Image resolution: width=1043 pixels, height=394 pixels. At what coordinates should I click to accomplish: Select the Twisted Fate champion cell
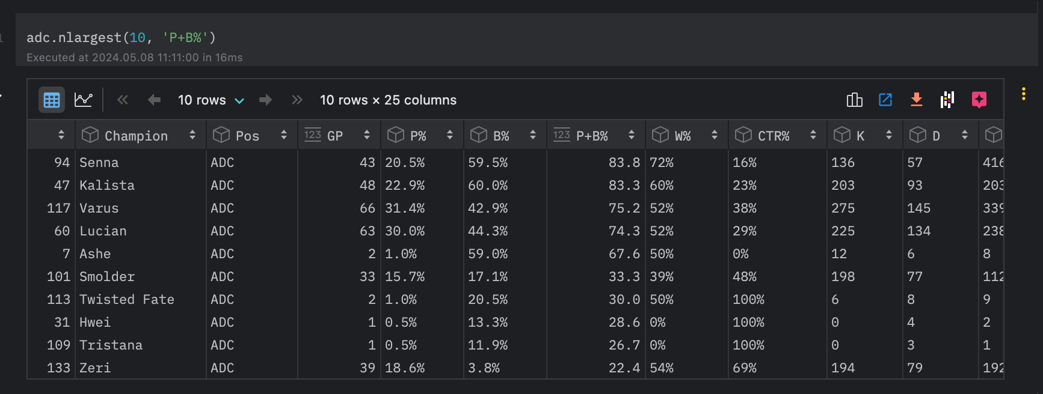127,299
